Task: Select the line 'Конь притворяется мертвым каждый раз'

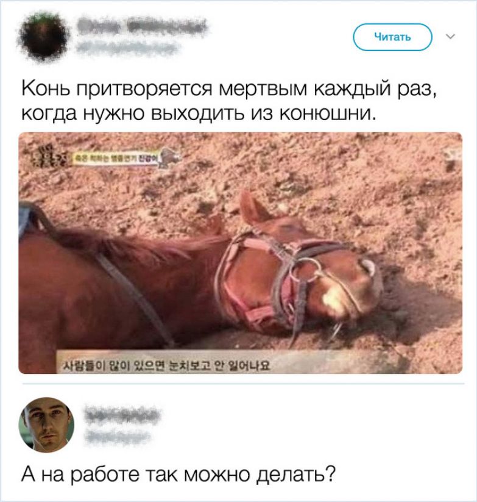Action: point(229,89)
